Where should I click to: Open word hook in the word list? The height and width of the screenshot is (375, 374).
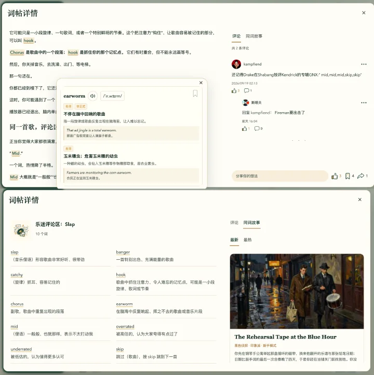121,275
